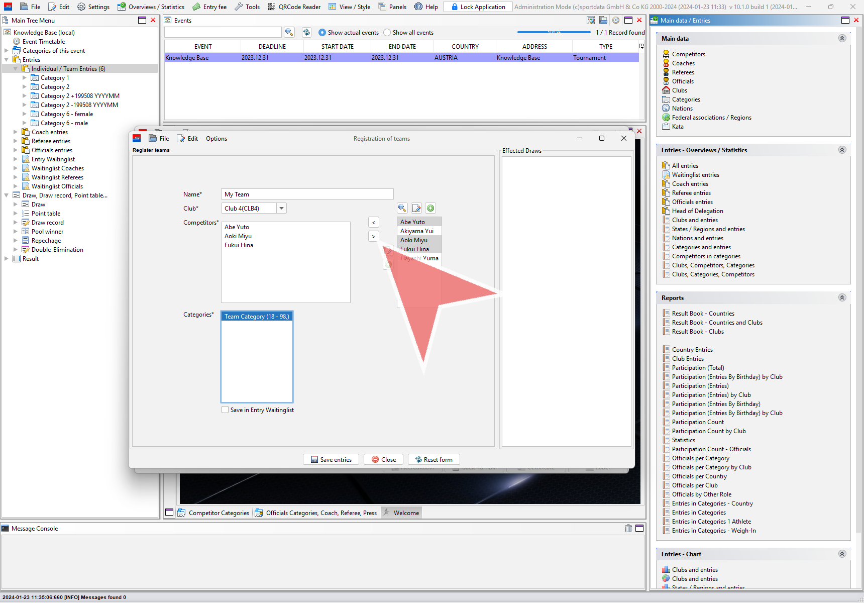
Task: Open the Club dropdown list
Action: [x=281, y=208]
